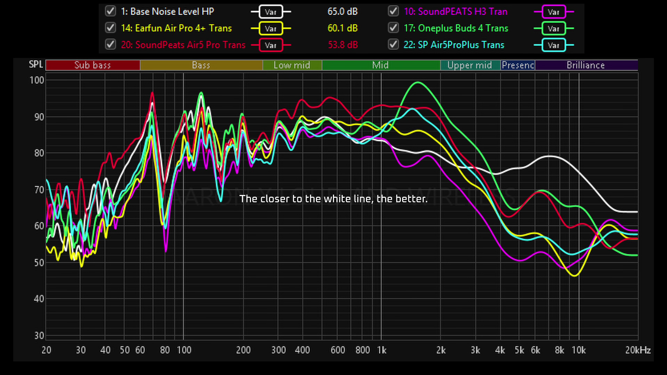The width and height of the screenshot is (667, 375).
Task: Toggle Oneplus Buds 4 Trans checkbox
Action: [393, 28]
